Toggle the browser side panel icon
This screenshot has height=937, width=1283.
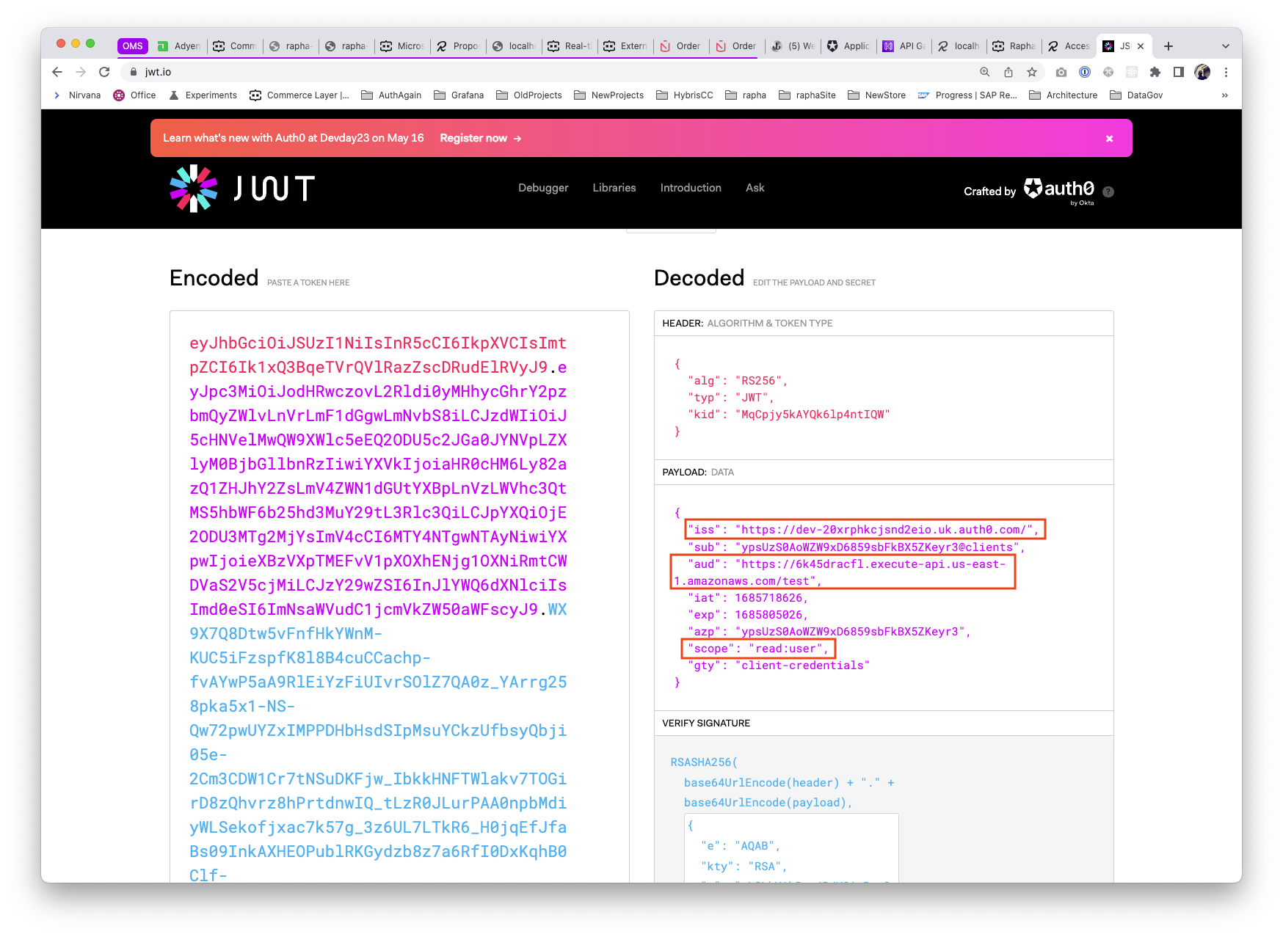coord(1179,72)
